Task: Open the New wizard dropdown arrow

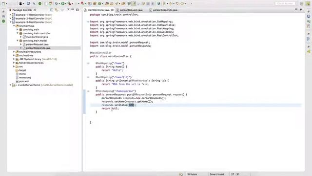Action: (x=6, y=3)
